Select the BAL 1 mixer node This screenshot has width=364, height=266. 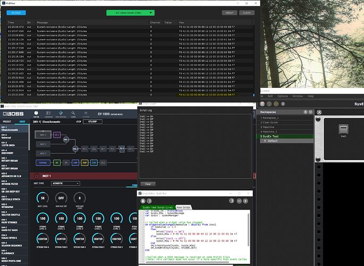[66, 139]
